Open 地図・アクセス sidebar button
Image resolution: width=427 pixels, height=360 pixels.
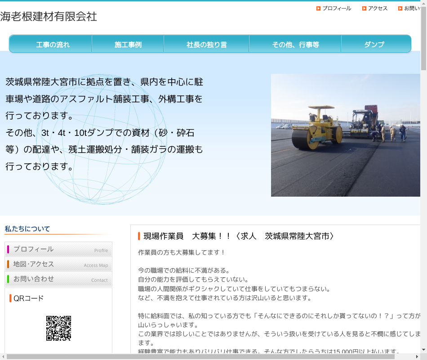tap(58, 264)
